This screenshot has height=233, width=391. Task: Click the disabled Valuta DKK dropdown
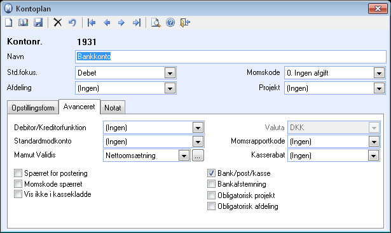coord(334,128)
